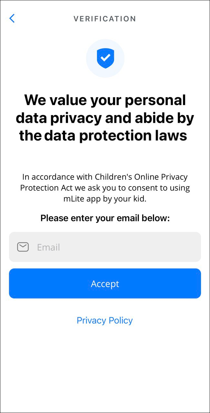Tap the blue Accept button
This screenshot has height=413, width=210.
pyautogui.click(x=105, y=283)
